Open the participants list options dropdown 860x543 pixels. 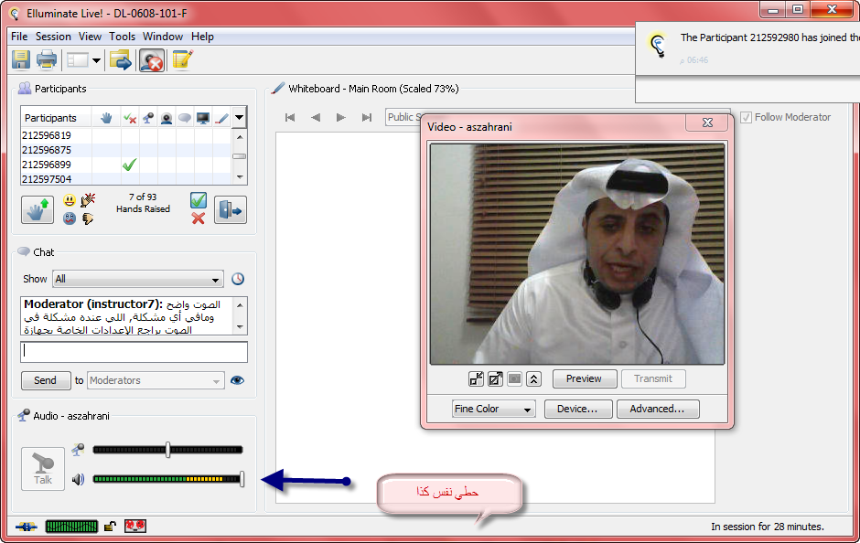(x=239, y=117)
